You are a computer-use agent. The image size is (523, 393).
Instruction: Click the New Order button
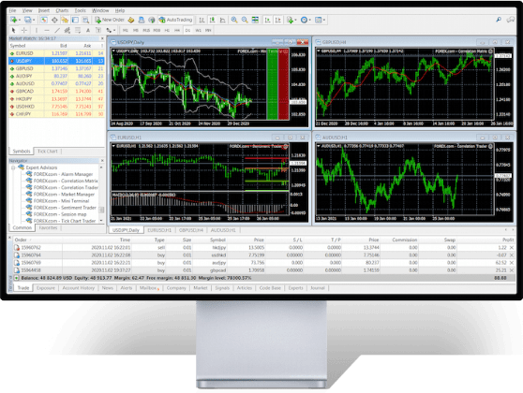click(x=110, y=20)
